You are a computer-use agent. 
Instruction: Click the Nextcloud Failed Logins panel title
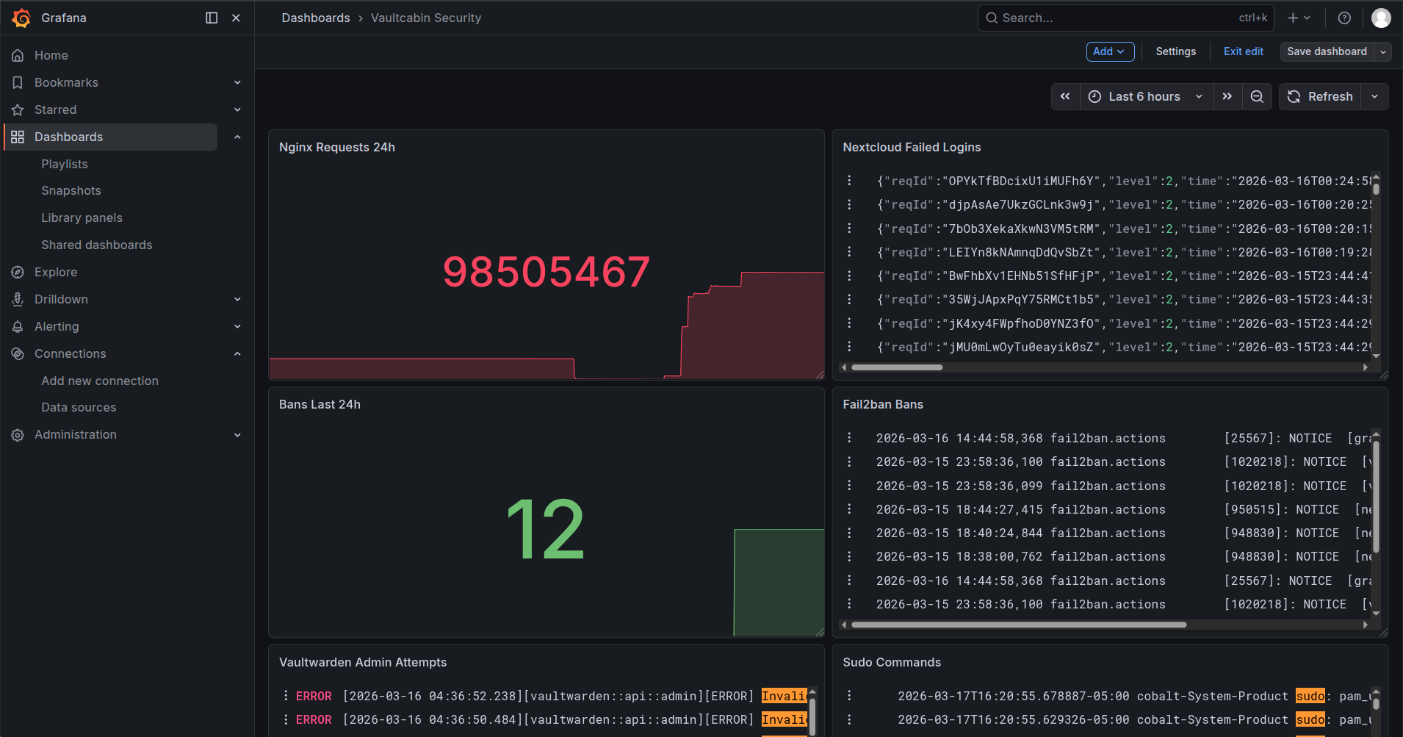912,147
